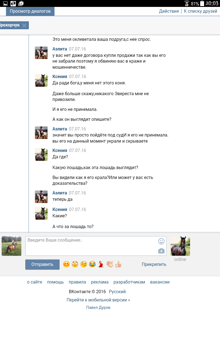Image resolution: width=220 pixels, height=353 pixels.
Task: Focus the Введите Ваше сообщение field
Action: 96,246
